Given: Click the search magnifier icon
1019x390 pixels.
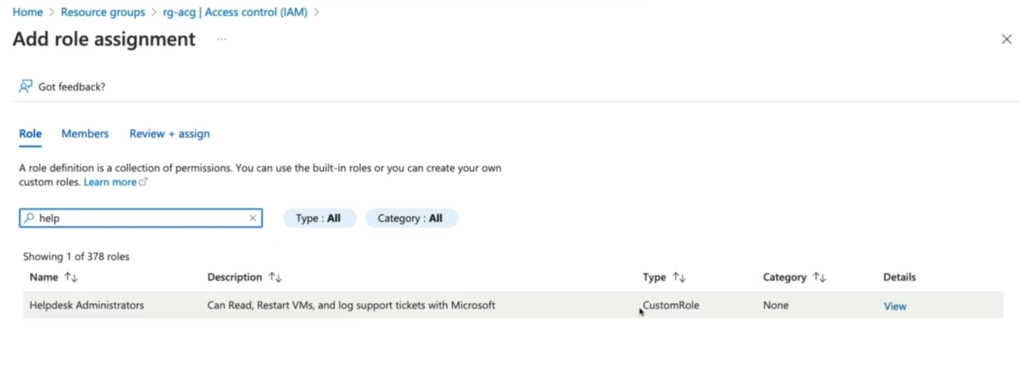Looking at the screenshot, I should coord(29,218).
